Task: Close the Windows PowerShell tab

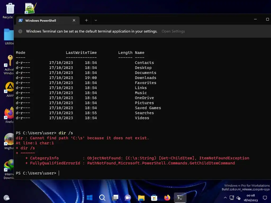Action: click(74, 20)
